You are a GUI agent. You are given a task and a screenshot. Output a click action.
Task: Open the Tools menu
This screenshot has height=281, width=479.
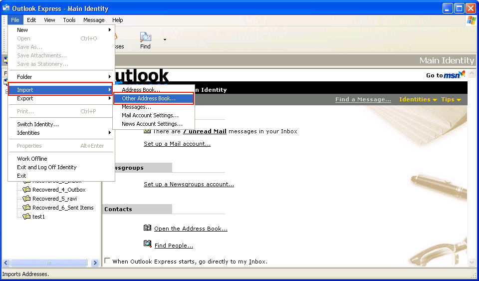pyautogui.click(x=69, y=20)
